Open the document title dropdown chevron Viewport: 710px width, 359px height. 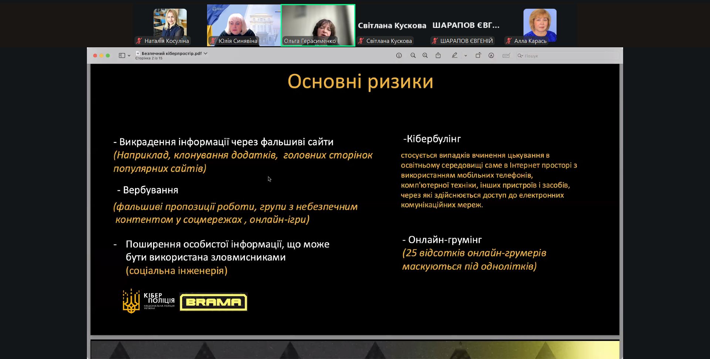click(206, 53)
